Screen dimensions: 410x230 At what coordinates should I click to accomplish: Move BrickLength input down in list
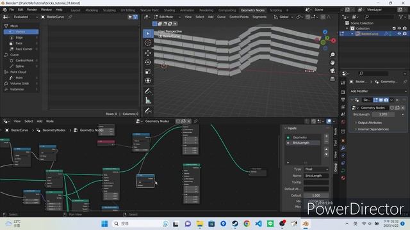[326, 155]
